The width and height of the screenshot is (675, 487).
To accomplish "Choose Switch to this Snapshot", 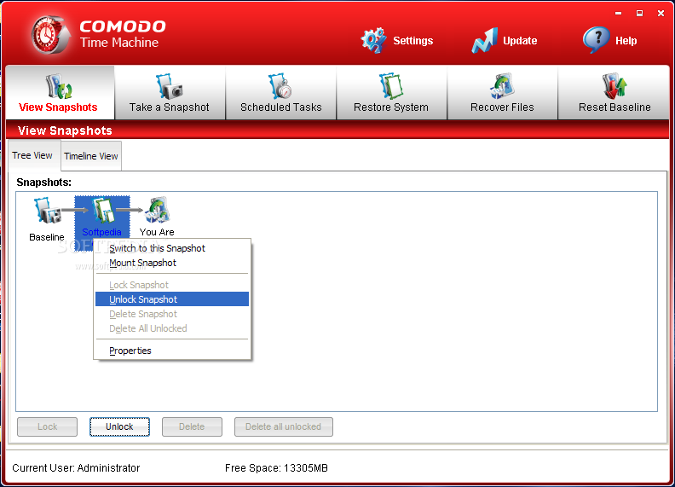I will [x=172, y=248].
